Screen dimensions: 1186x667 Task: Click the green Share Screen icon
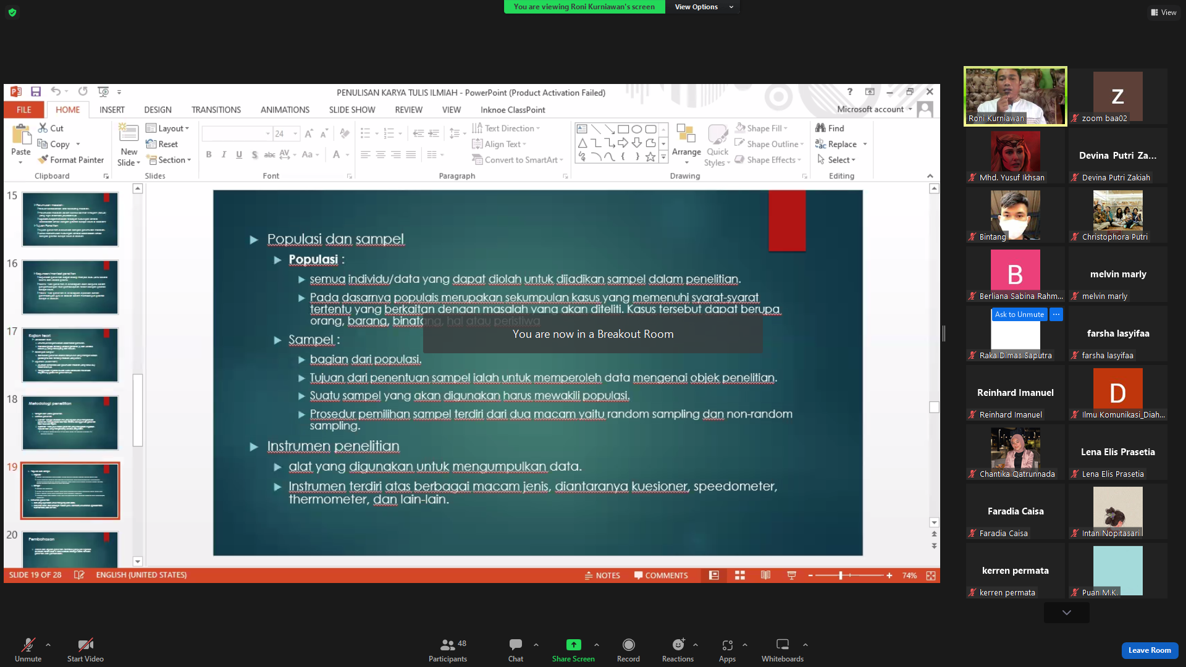pos(574,645)
